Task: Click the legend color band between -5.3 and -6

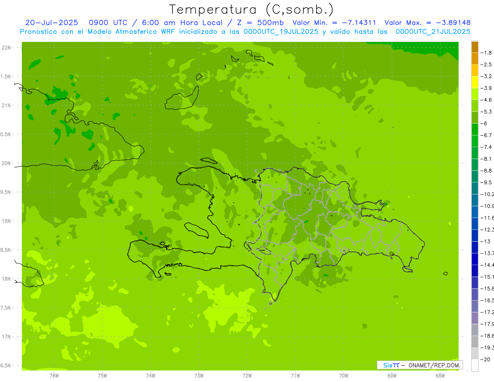Action: (x=475, y=118)
